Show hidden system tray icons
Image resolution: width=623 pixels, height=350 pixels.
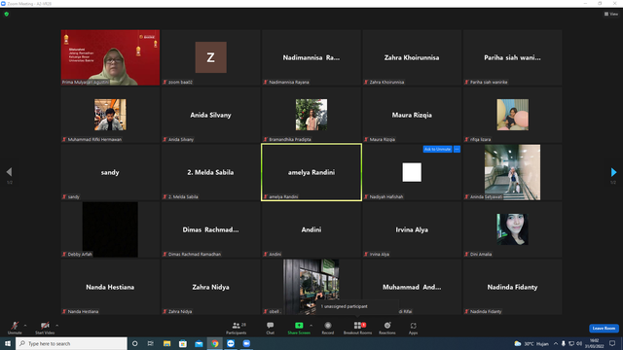click(556, 343)
